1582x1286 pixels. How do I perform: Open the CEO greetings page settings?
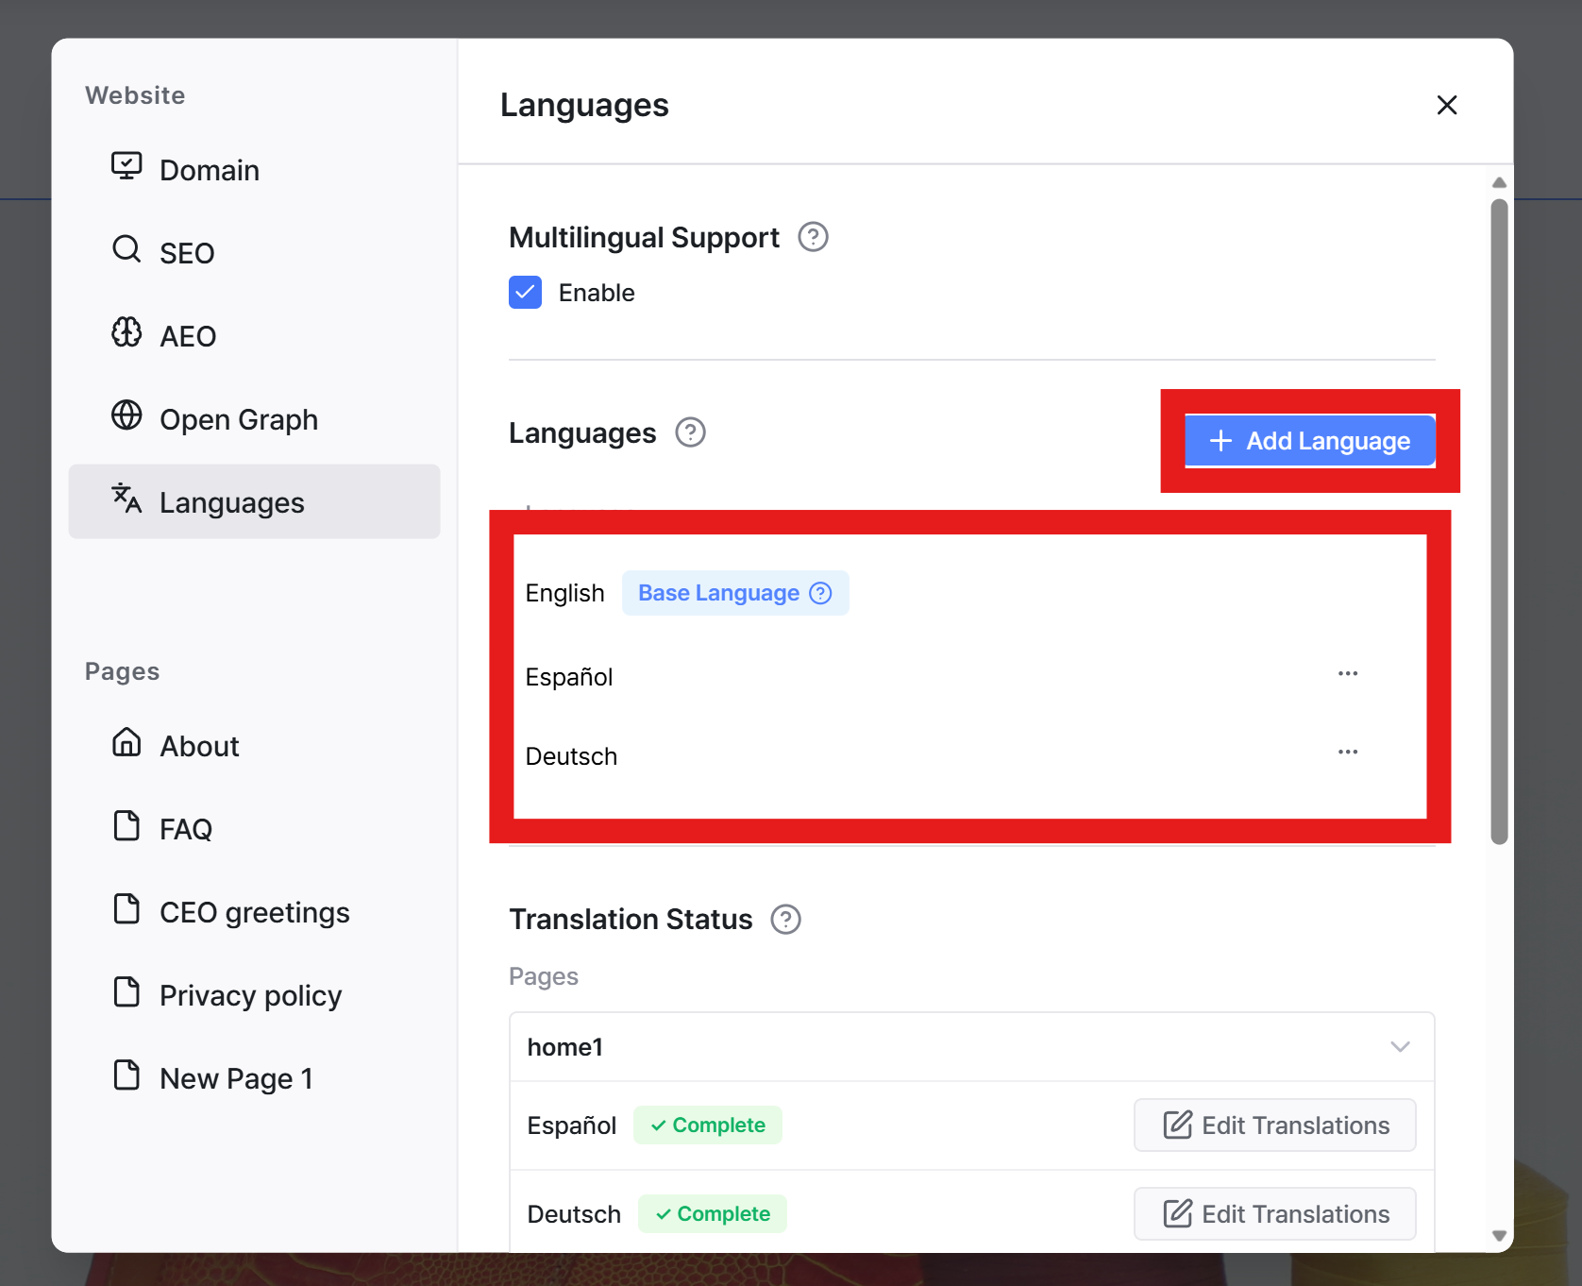(254, 912)
